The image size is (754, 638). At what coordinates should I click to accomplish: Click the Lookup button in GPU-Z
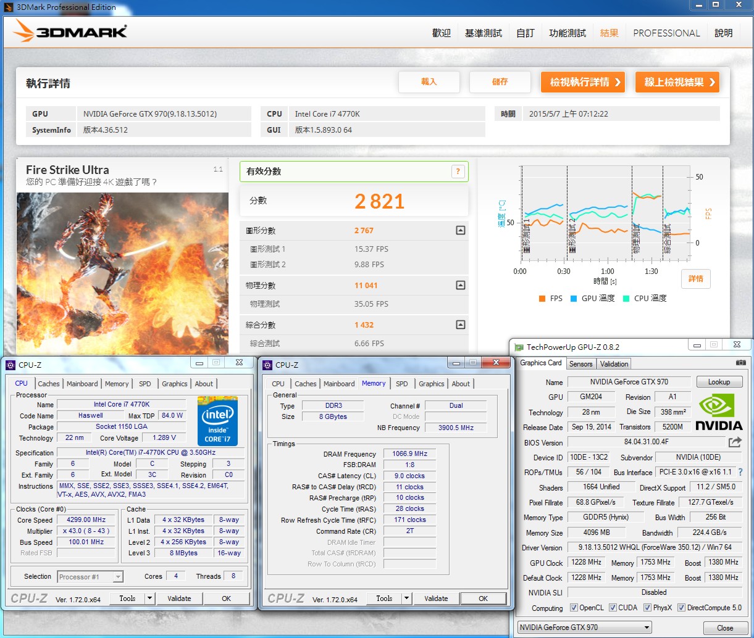click(719, 382)
